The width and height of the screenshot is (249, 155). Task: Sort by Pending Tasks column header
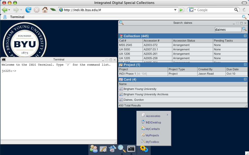(x=230, y=41)
